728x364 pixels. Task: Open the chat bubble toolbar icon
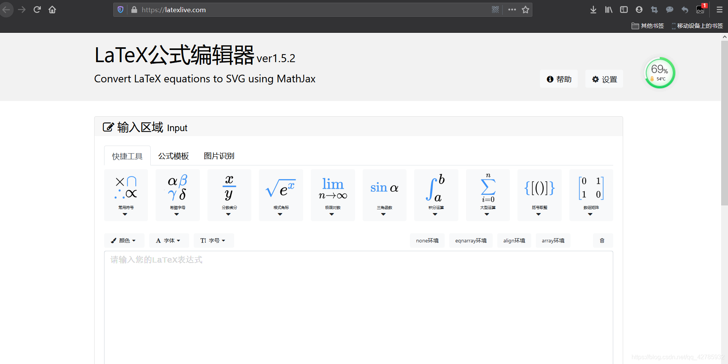(x=670, y=10)
